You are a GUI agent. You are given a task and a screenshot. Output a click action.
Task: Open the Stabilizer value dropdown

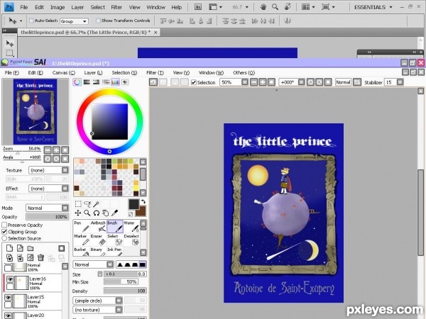point(400,82)
